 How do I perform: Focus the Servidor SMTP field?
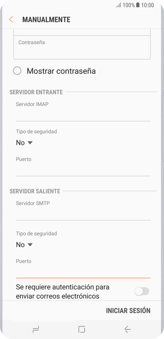pos(83,210)
